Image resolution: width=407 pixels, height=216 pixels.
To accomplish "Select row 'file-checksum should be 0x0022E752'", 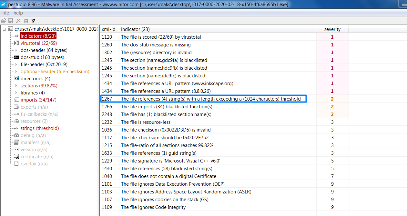I will 224,138.
